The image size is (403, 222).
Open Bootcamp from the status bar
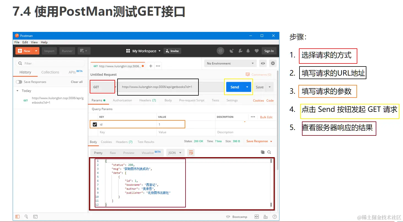click(237, 217)
